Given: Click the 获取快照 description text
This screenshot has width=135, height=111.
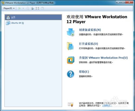Looking at the screenshot, I should pos(96,62).
